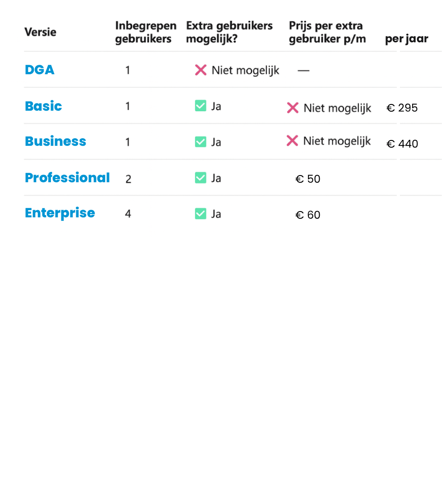Click the green checkmark in Professional row
The image size is (445, 486).
pyautogui.click(x=201, y=178)
